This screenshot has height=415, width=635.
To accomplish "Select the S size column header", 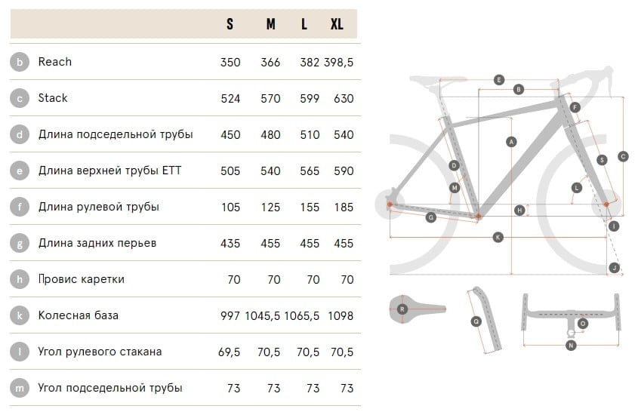I will tap(230, 24).
